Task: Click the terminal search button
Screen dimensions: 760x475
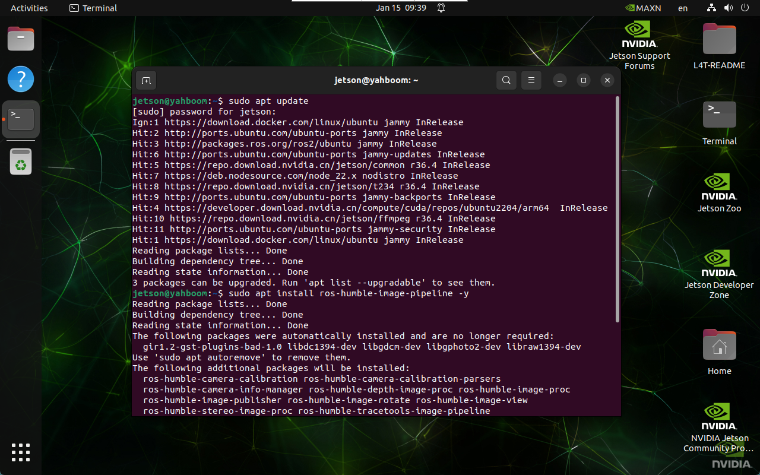Action: click(x=506, y=80)
